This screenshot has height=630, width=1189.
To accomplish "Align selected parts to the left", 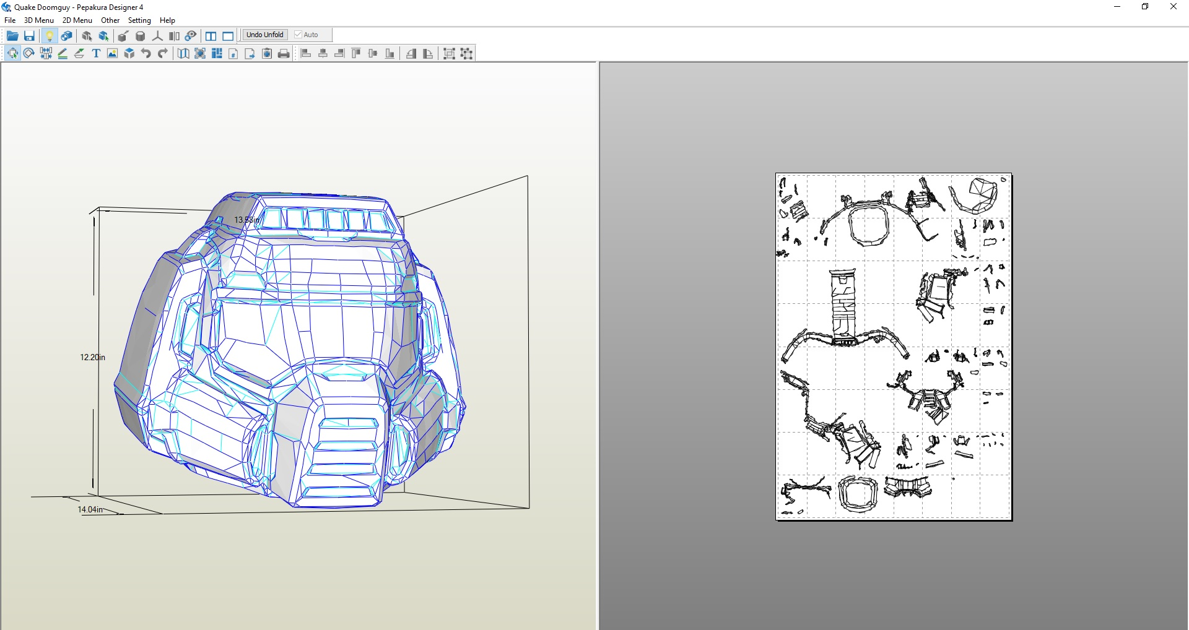I will click(x=306, y=53).
